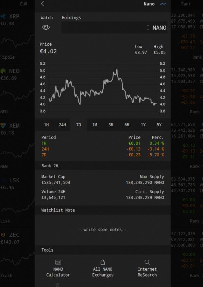Click the Low value €3.97

141,53
